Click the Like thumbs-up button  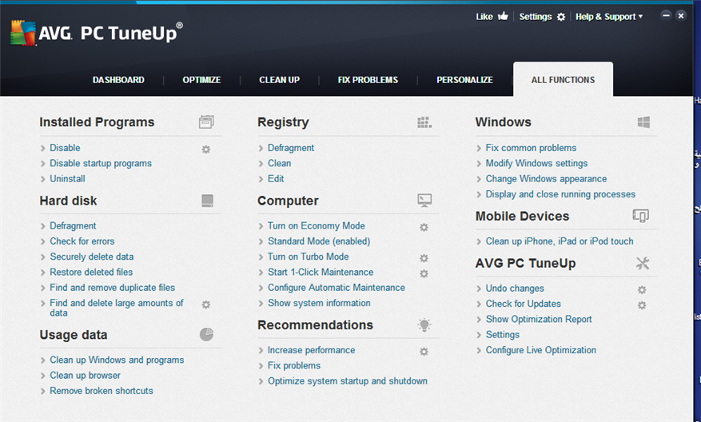(x=492, y=16)
